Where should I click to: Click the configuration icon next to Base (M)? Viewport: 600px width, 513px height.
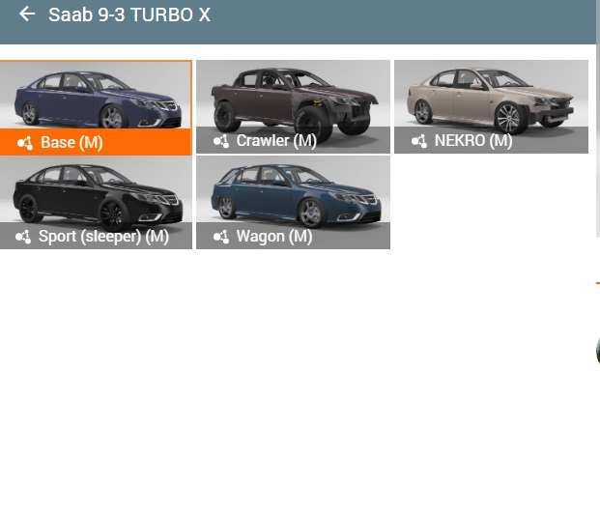pos(25,143)
